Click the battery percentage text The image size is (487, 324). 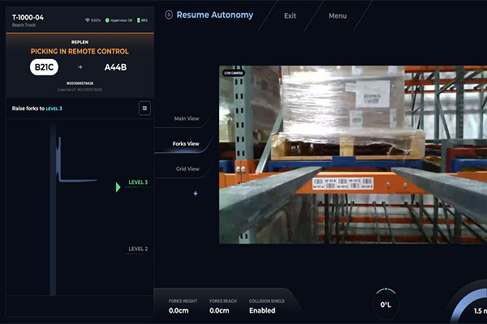(144, 20)
